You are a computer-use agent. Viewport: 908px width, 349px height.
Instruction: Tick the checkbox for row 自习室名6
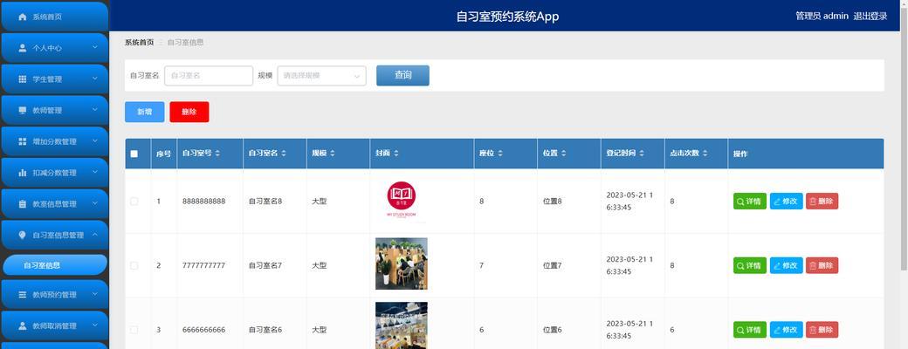point(134,330)
